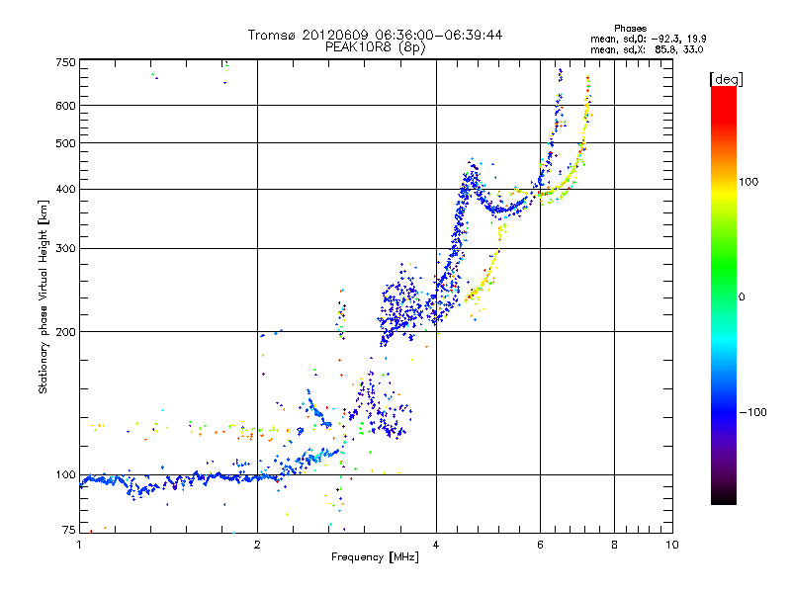Image resolution: width=791 pixels, height=593 pixels.
Task: Click the 'Stationary phase Virtual Height [km]' axis title
Action: (44, 296)
